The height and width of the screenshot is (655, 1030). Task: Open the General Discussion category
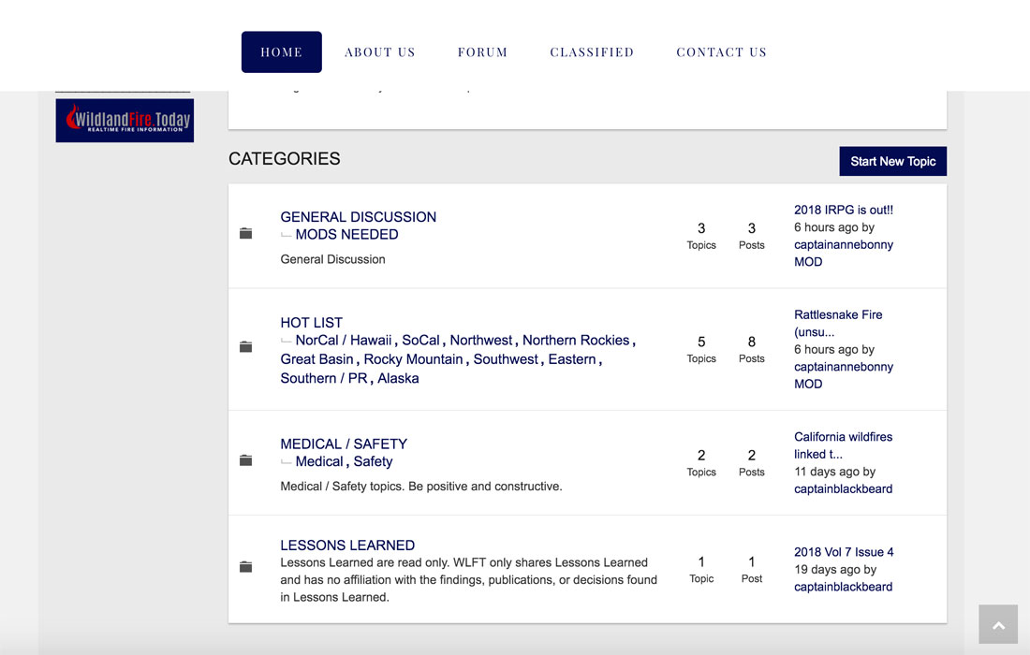358,217
